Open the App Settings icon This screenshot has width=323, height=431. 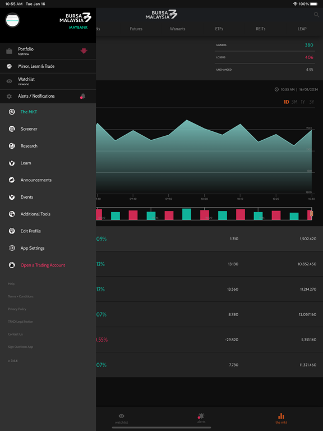tap(12, 248)
